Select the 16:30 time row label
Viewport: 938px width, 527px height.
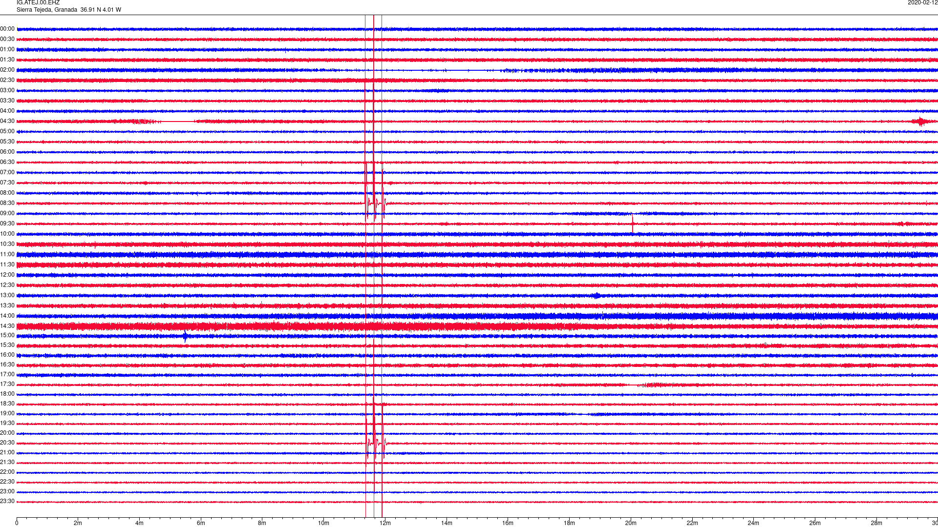point(7,365)
